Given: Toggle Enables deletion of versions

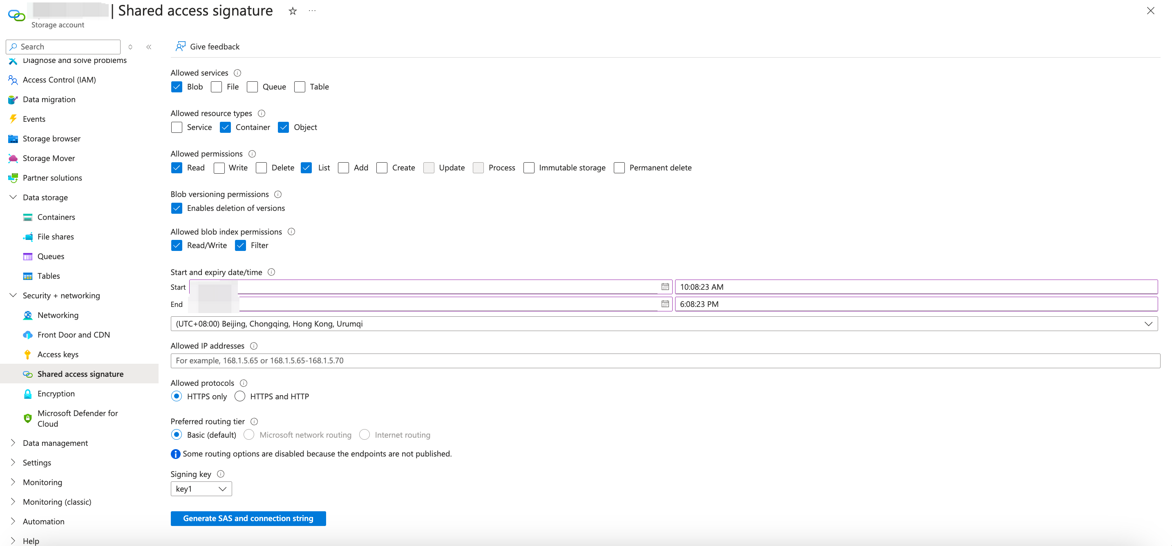Looking at the screenshot, I should coord(177,208).
